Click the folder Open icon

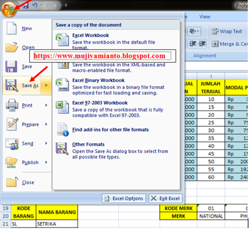coord(12,48)
